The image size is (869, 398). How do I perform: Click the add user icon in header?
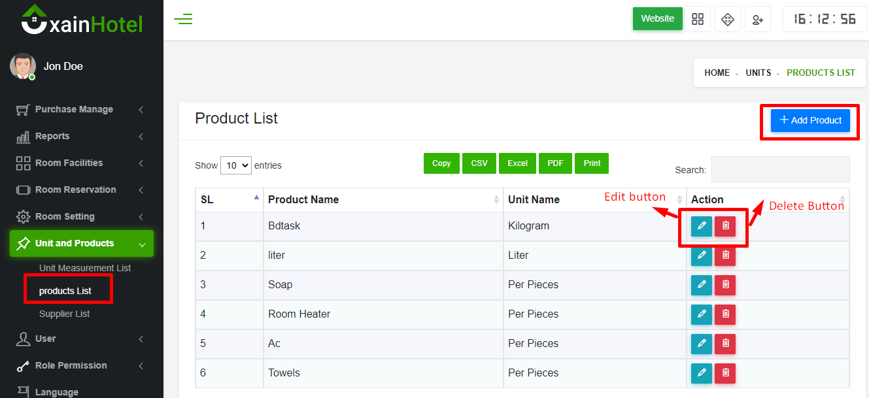coord(757,19)
